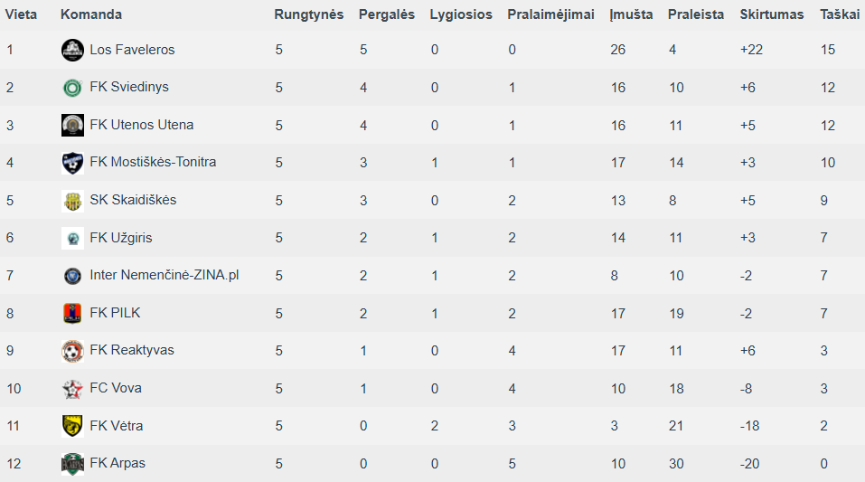This screenshot has width=865, height=482.
Task: Click the FK Utenos Utena team crest
Action: tap(72, 126)
